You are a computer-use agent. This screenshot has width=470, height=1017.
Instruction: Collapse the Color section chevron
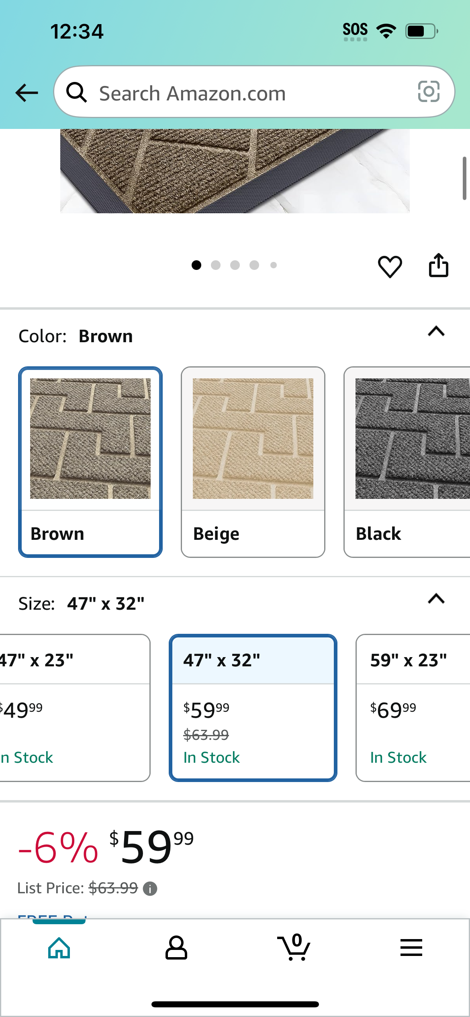click(436, 332)
